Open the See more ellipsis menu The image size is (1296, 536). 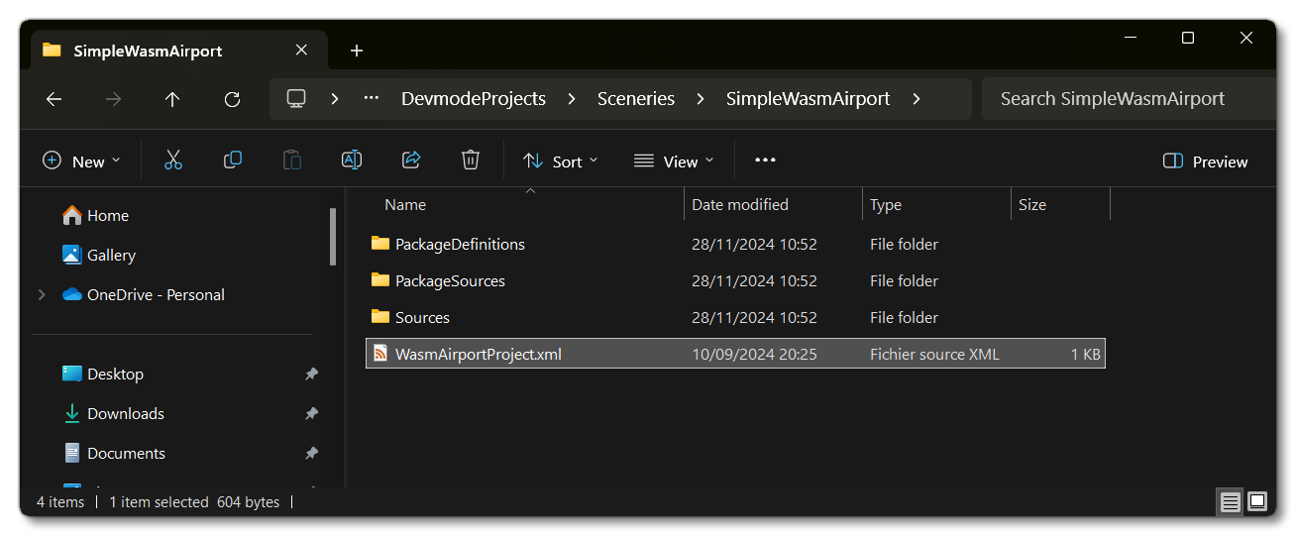pos(765,161)
